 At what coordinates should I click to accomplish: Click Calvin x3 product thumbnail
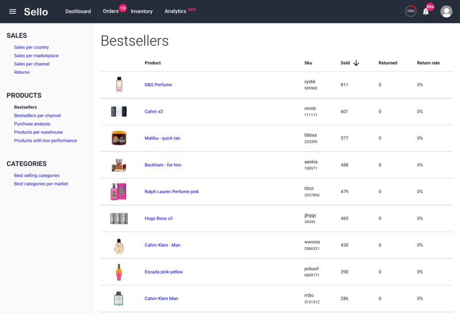coord(119,111)
